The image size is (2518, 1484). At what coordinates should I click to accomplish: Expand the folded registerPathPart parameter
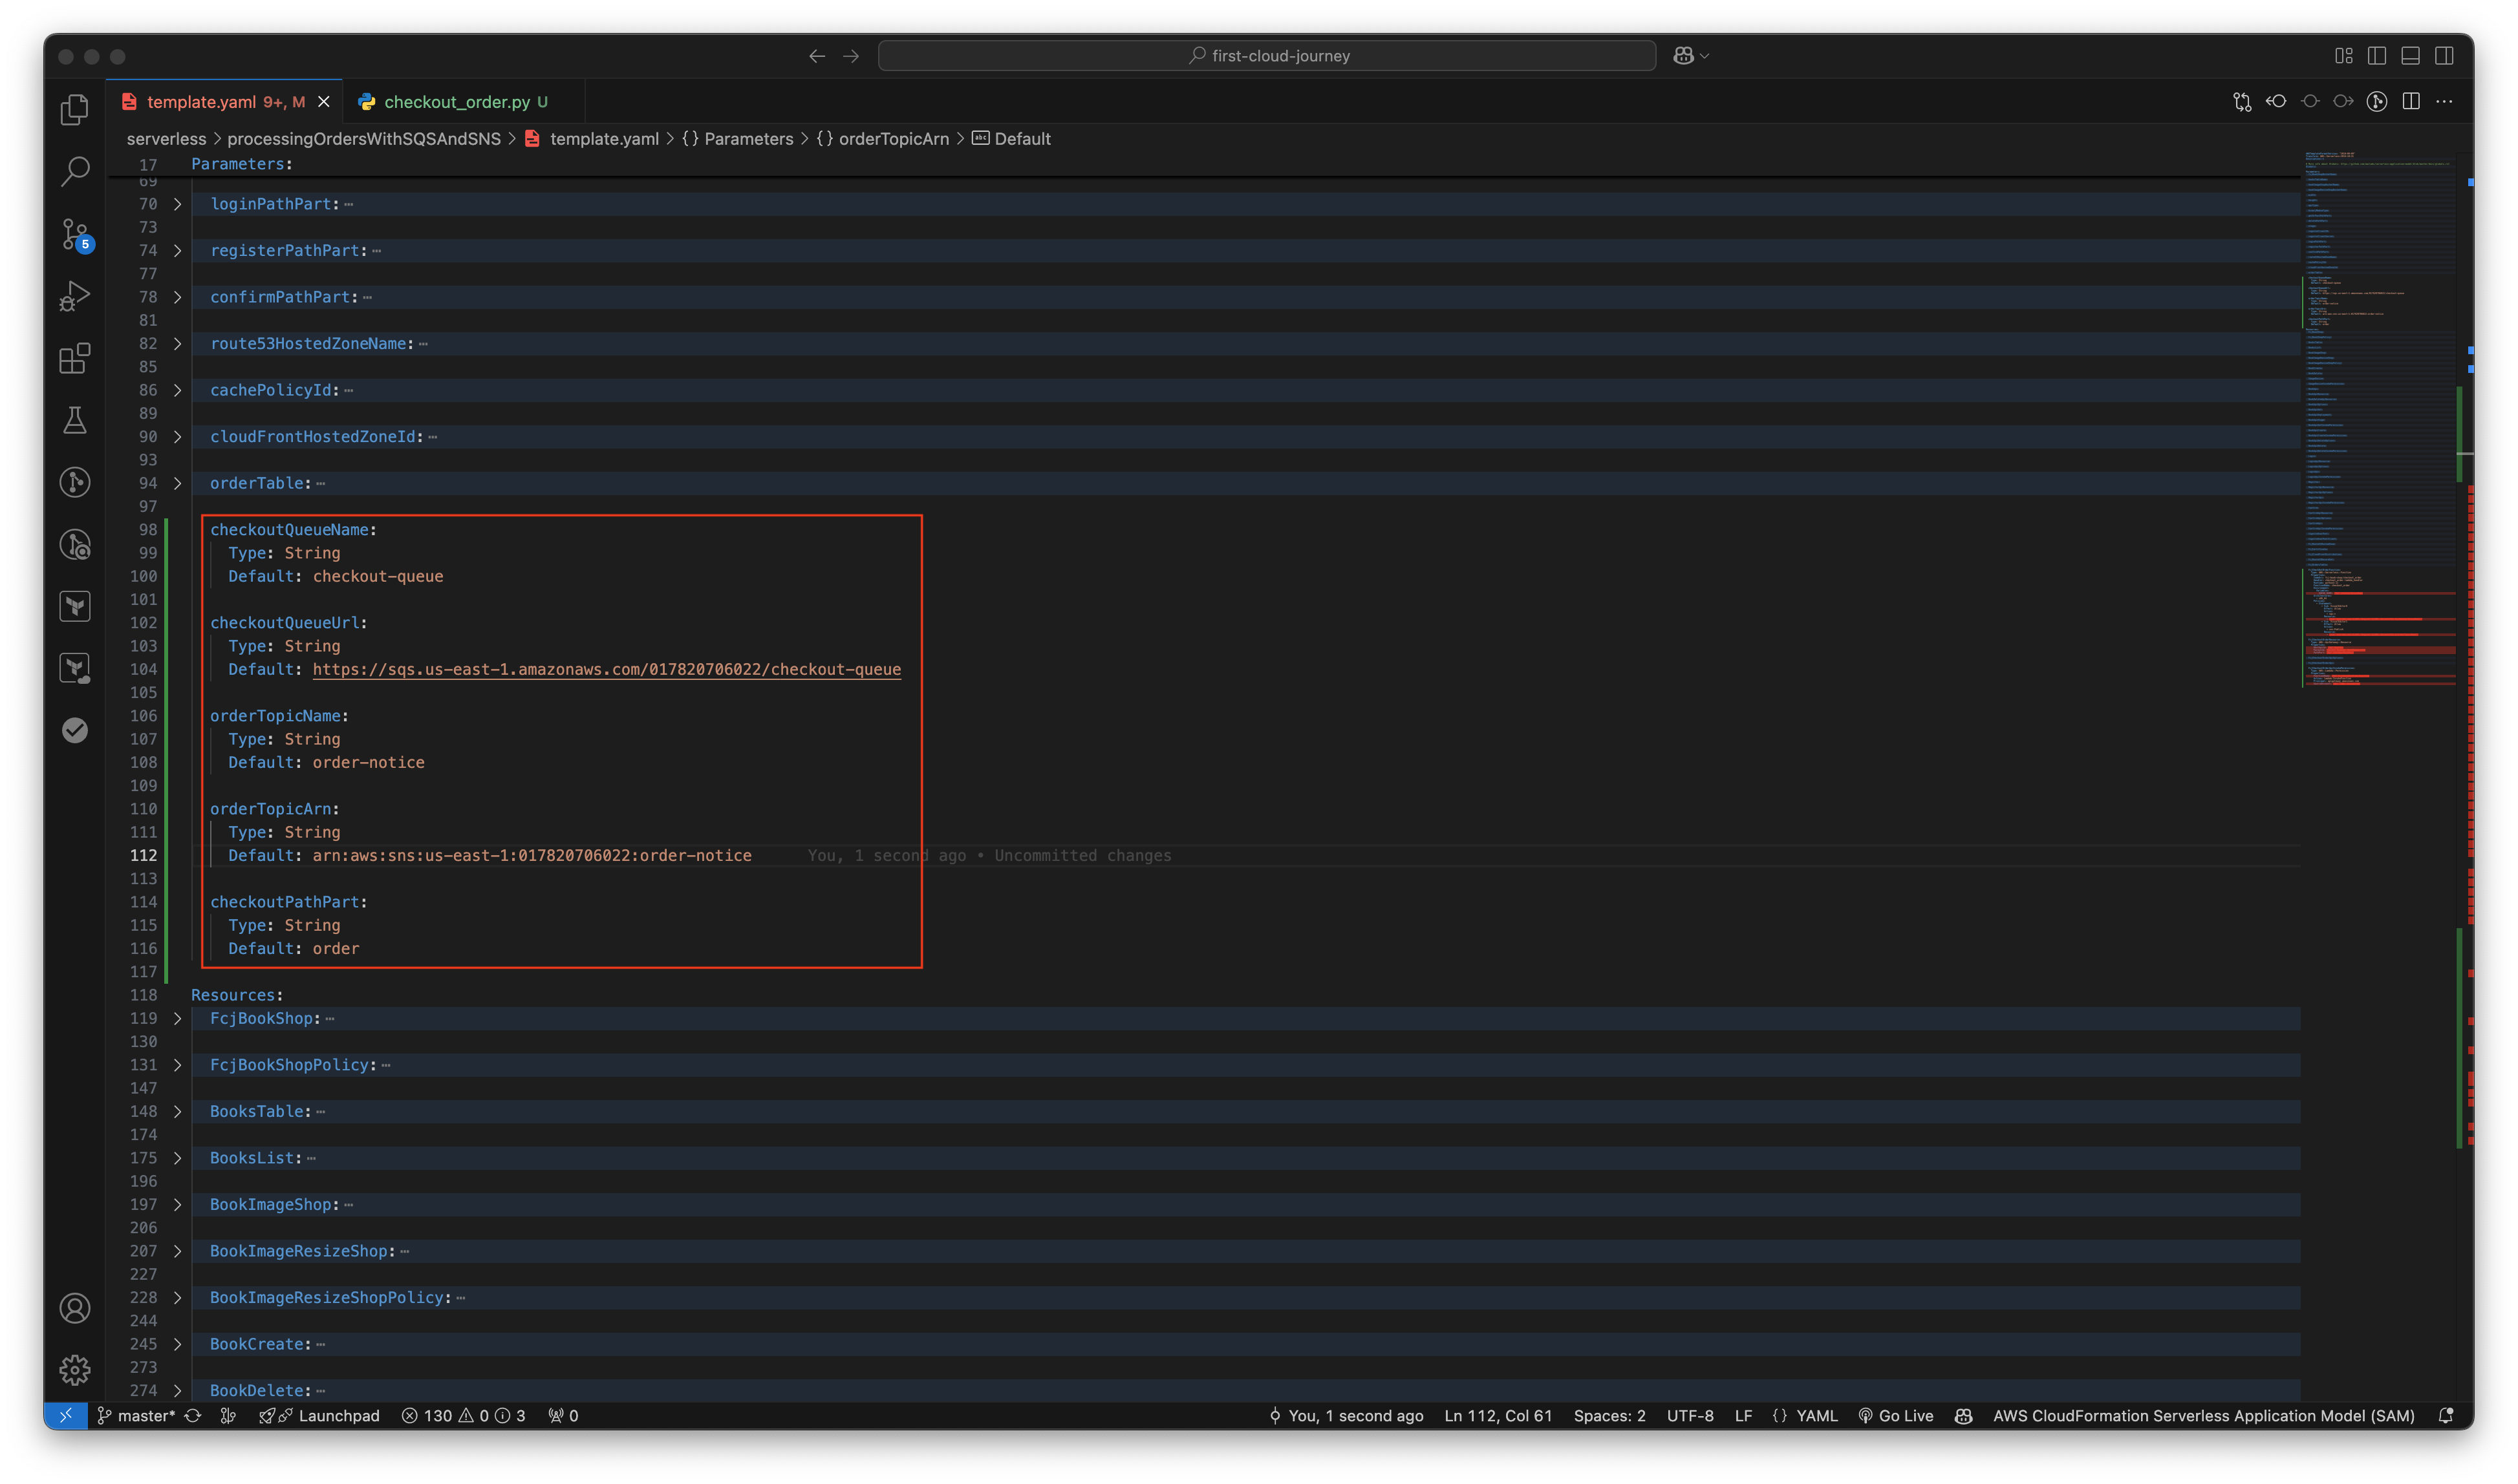[x=178, y=251]
